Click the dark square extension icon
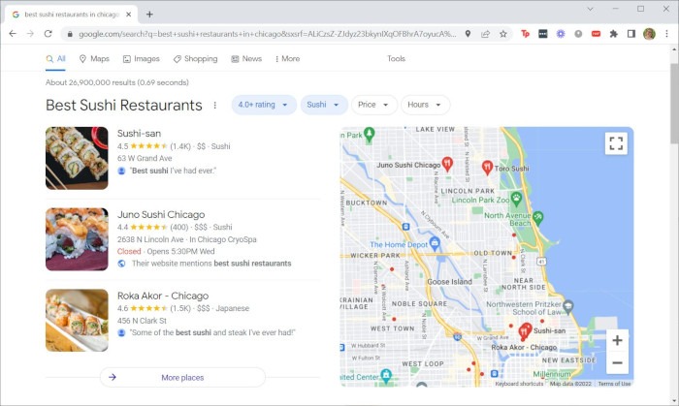 pyautogui.click(x=542, y=34)
